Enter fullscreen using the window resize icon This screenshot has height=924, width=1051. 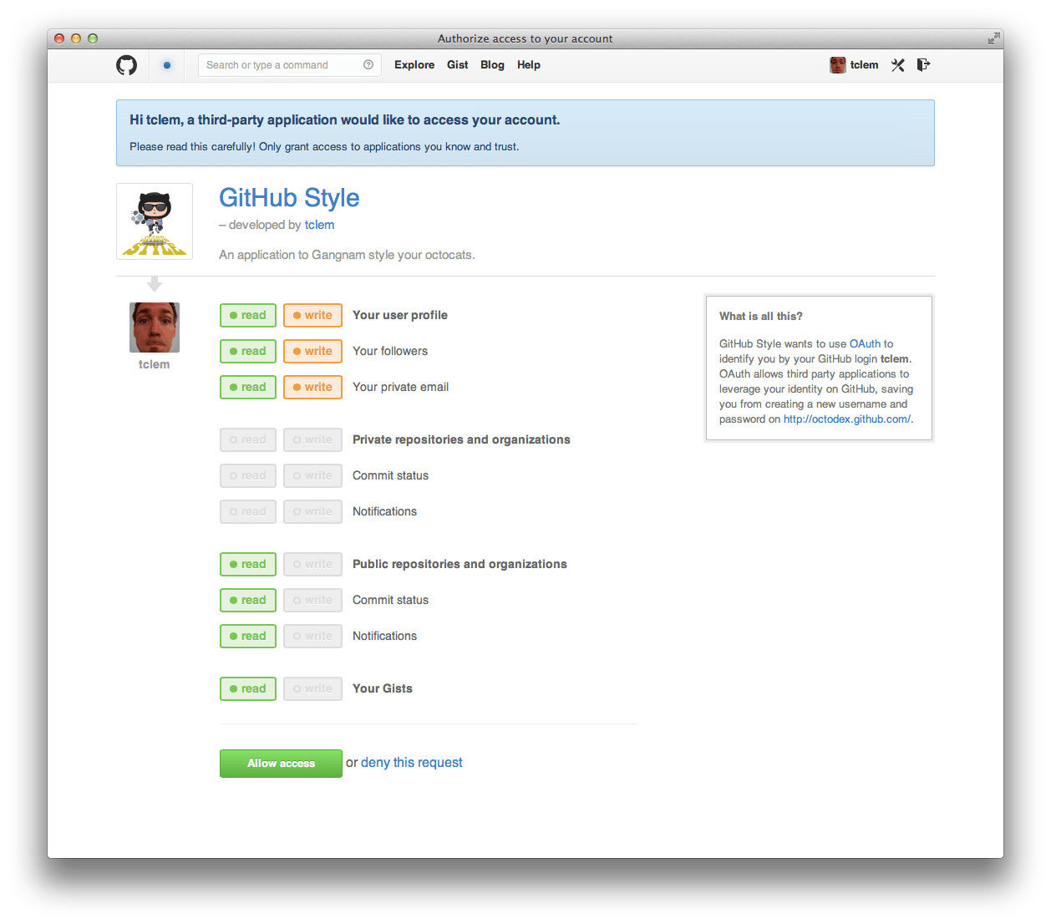point(993,38)
